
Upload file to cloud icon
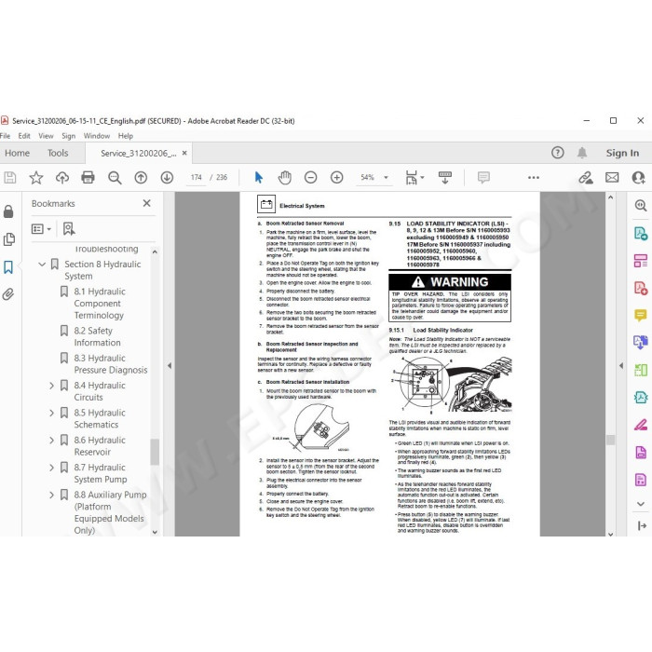pos(62,178)
